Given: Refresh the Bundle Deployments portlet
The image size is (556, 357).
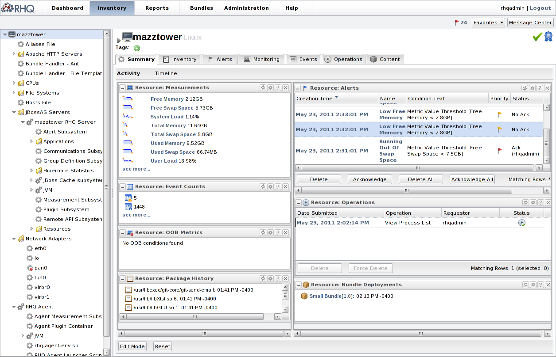Looking at the screenshot, I should 525,285.
